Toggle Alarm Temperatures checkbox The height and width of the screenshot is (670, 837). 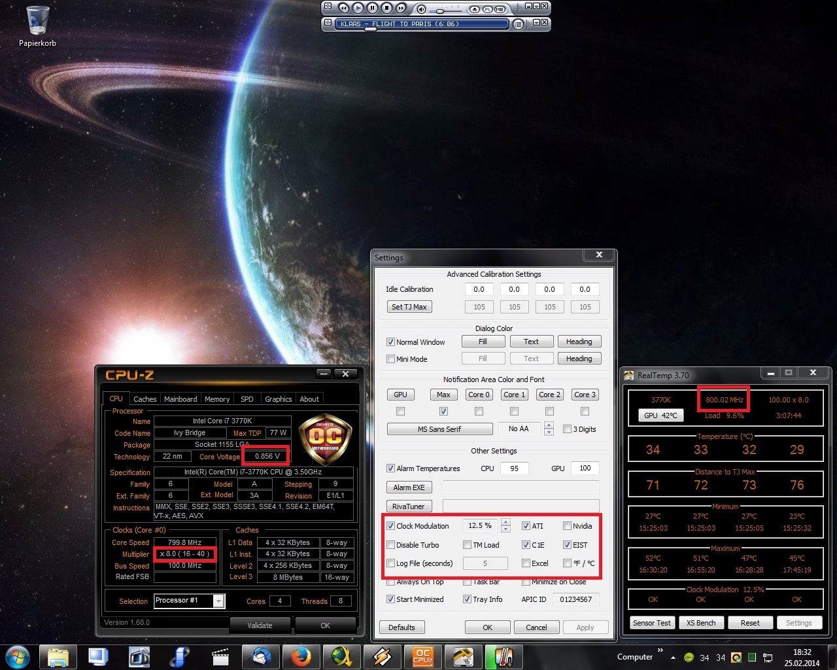click(x=390, y=468)
